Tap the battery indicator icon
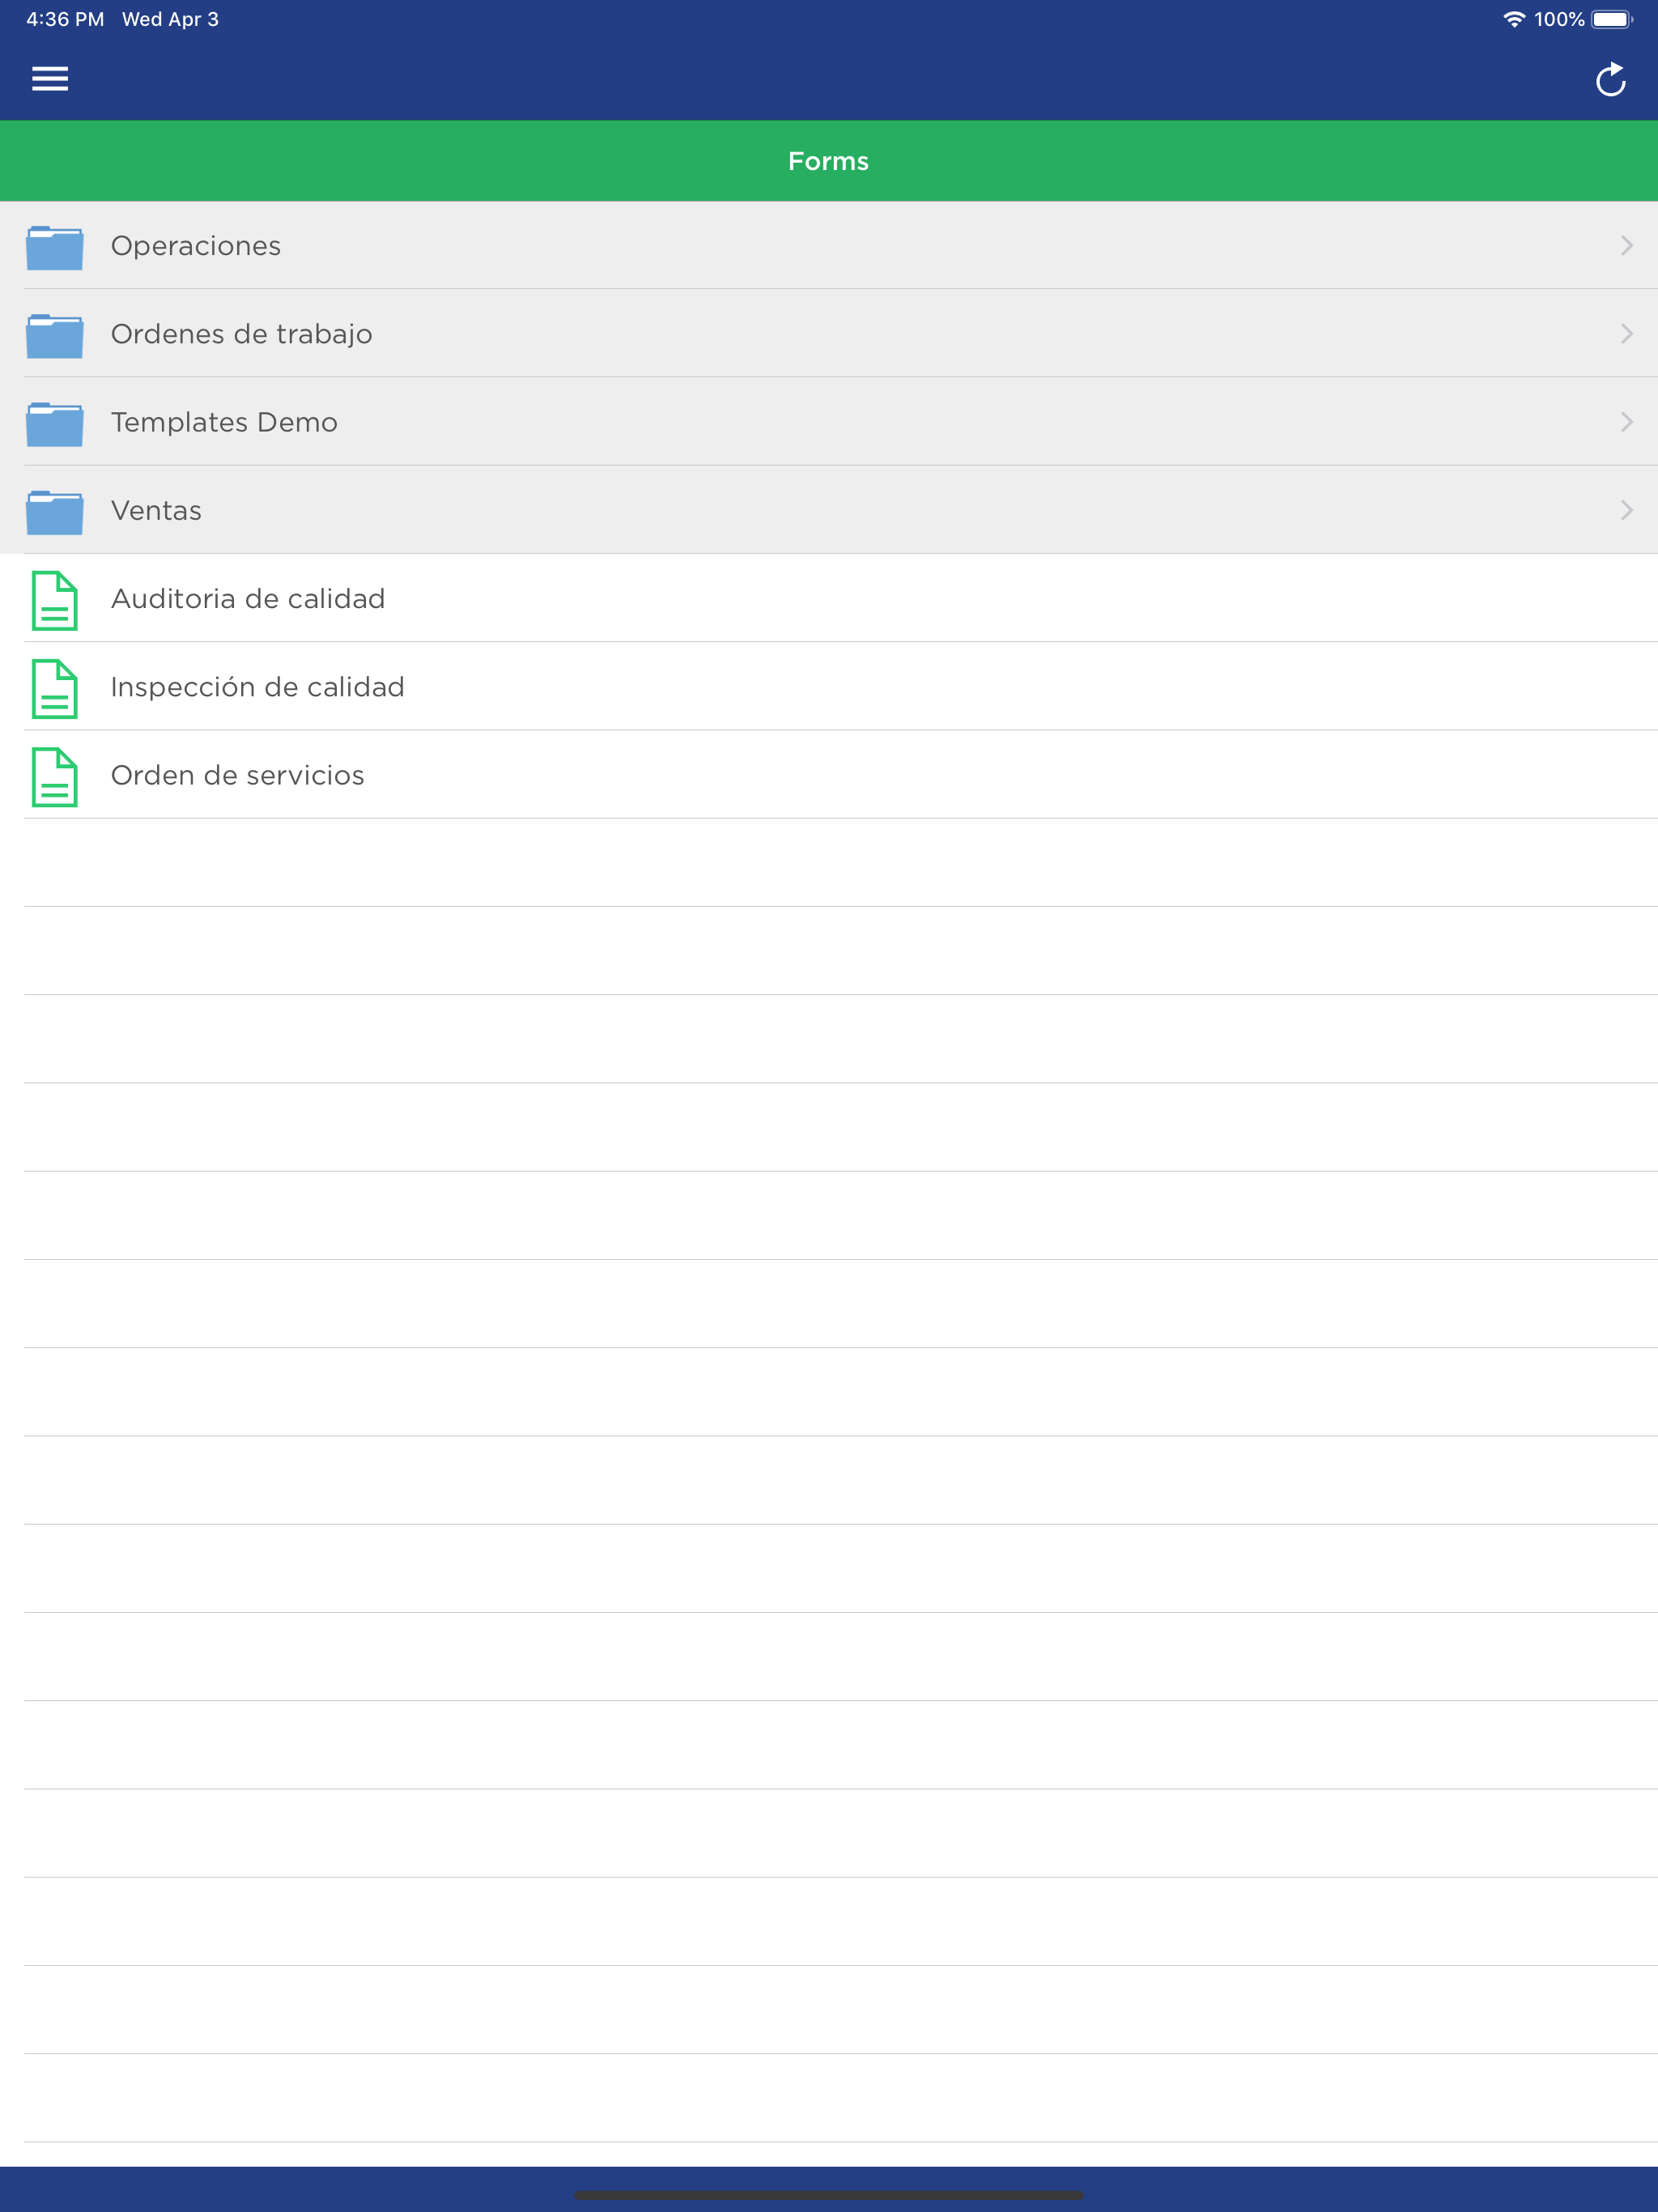Image resolution: width=1658 pixels, height=2212 pixels. pos(1612,19)
